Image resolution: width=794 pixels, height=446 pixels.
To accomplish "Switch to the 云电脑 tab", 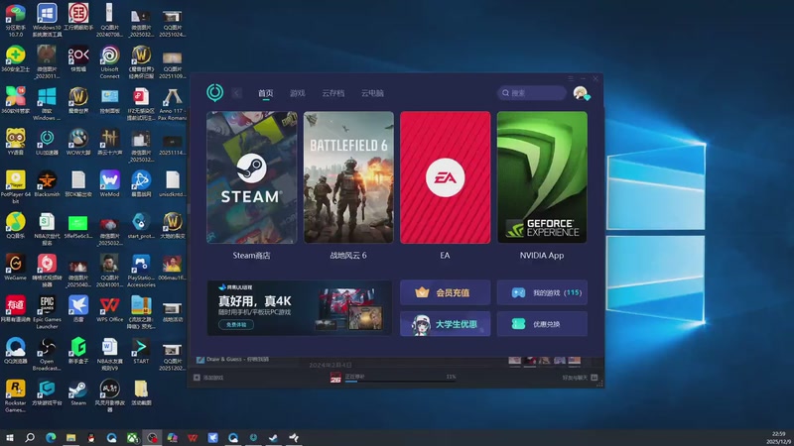I will 372,93.
